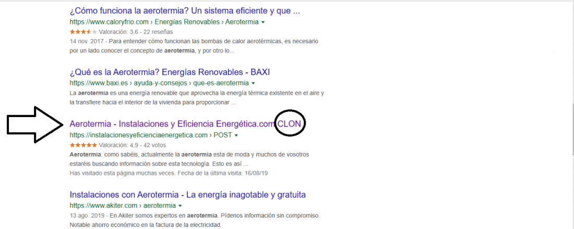Click the snippet 'La aerotermia es una energía renovable'
This screenshot has height=229, width=574.
tap(197, 98)
